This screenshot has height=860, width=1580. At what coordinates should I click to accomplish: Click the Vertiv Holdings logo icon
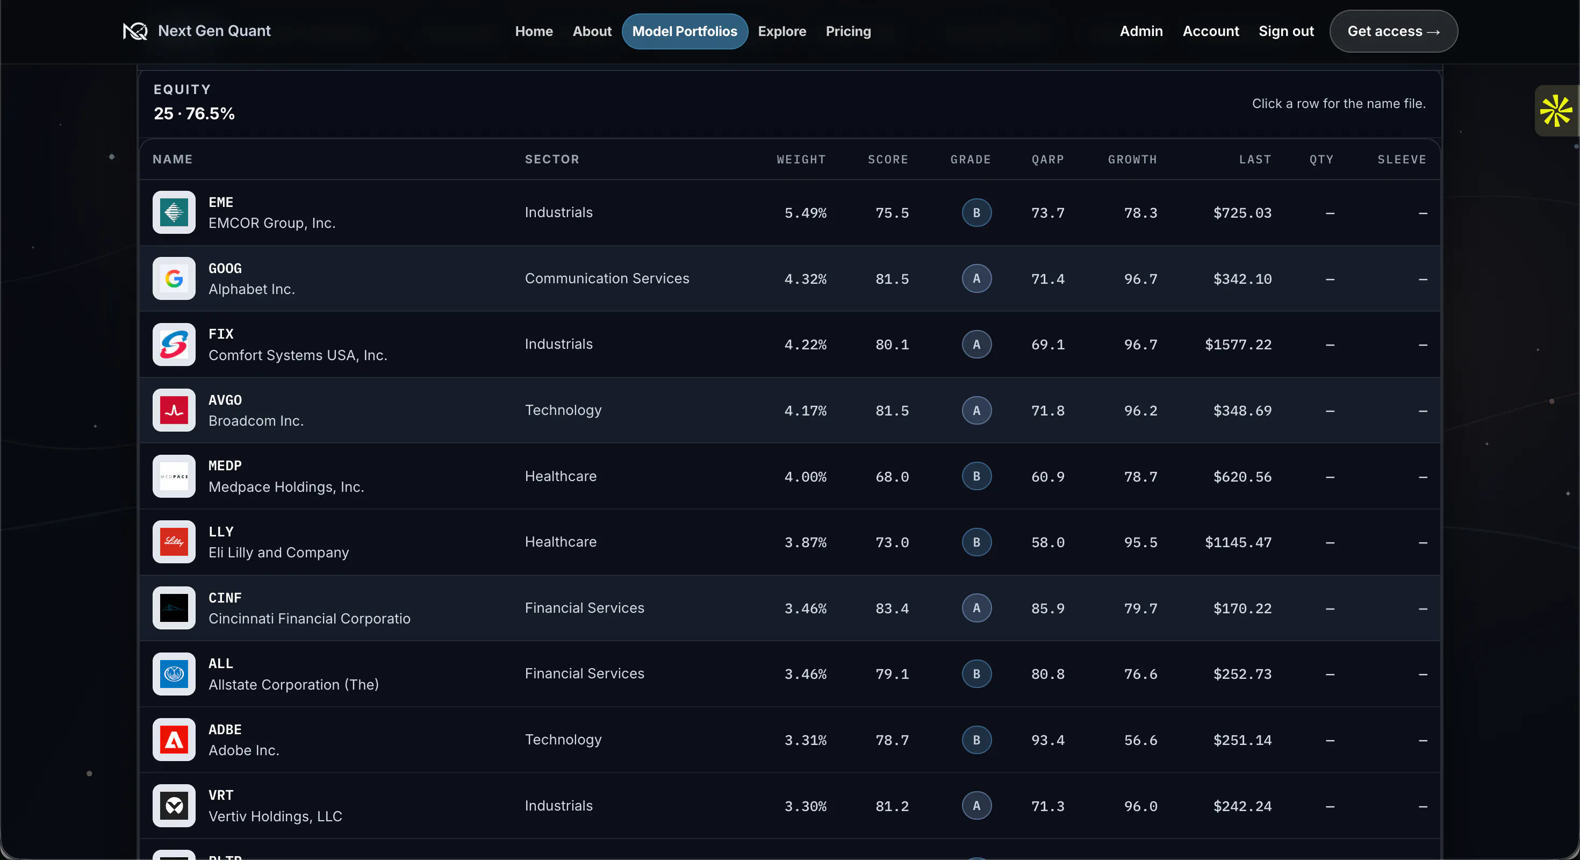tap(174, 806)
